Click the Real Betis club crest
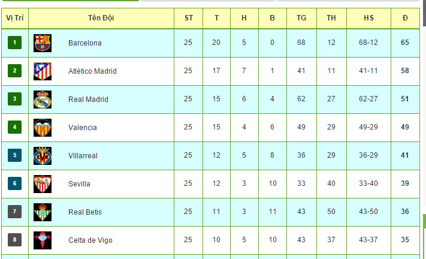Image resolution: width=426 pixels, height=259 pixels. pyautogui.click(x=43, y=212)
